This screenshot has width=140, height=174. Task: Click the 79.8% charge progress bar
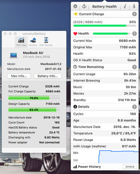click(x=34, y=98)
